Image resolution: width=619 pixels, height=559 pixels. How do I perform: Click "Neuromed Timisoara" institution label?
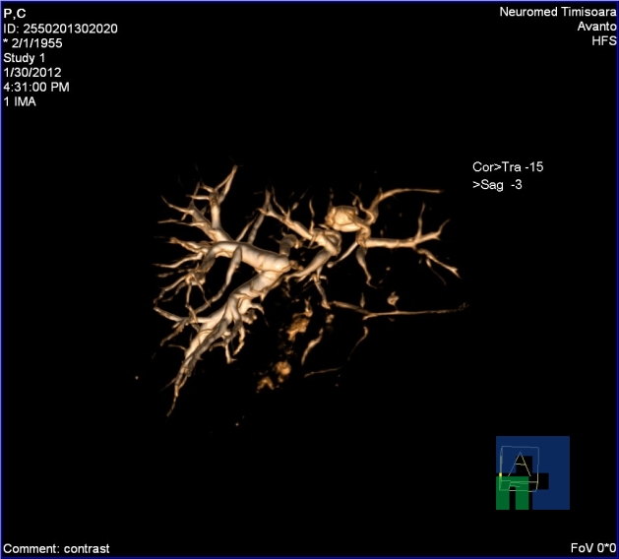(x=557, y=12)
